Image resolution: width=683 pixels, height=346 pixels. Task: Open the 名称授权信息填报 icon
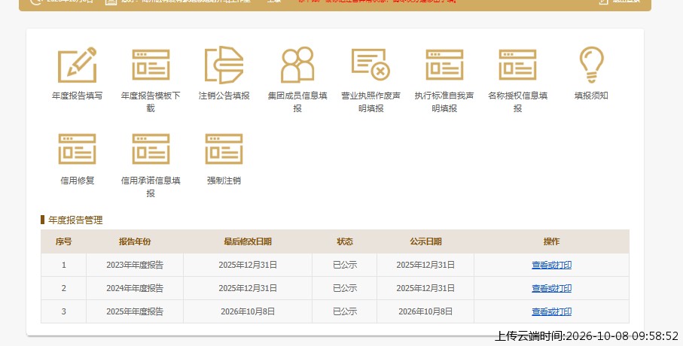coord(517,65)
